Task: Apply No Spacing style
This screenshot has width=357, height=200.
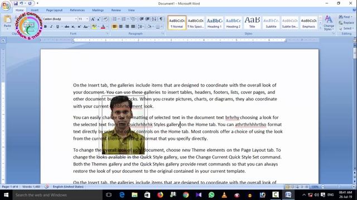Action: click(196, 23)
